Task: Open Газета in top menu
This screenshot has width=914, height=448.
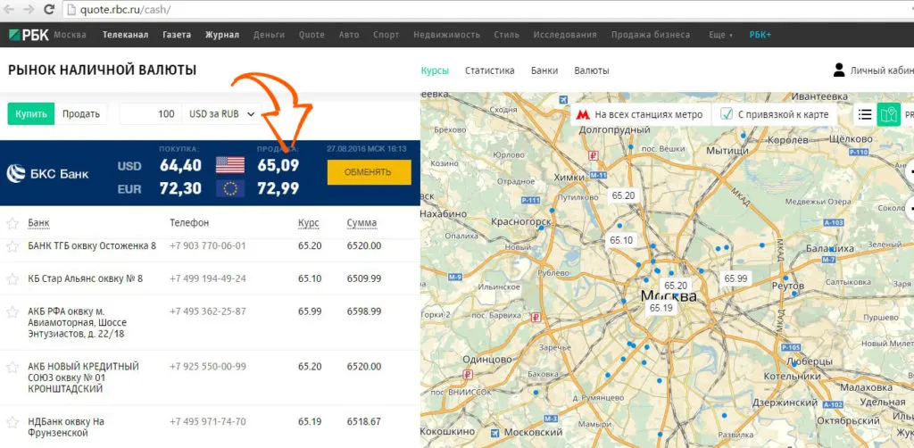Action: click(x=177, y=35)
